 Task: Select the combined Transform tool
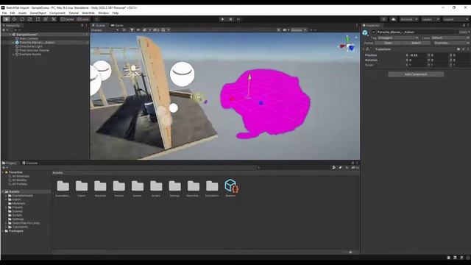tap(46, 19)
